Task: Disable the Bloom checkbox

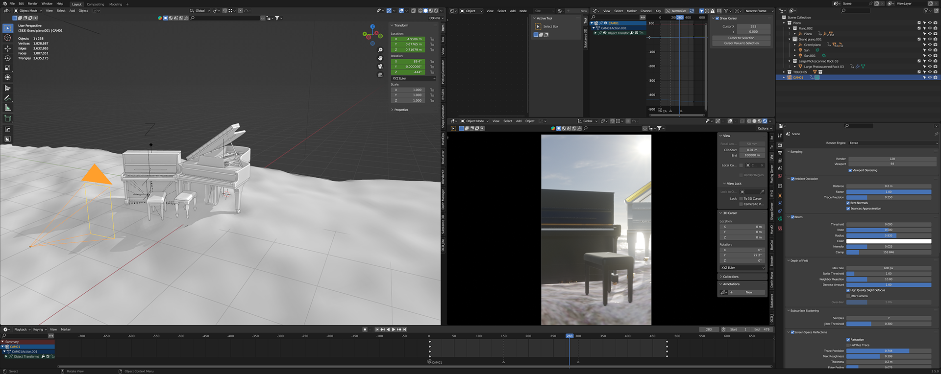Action: click(x=792, y=217)
